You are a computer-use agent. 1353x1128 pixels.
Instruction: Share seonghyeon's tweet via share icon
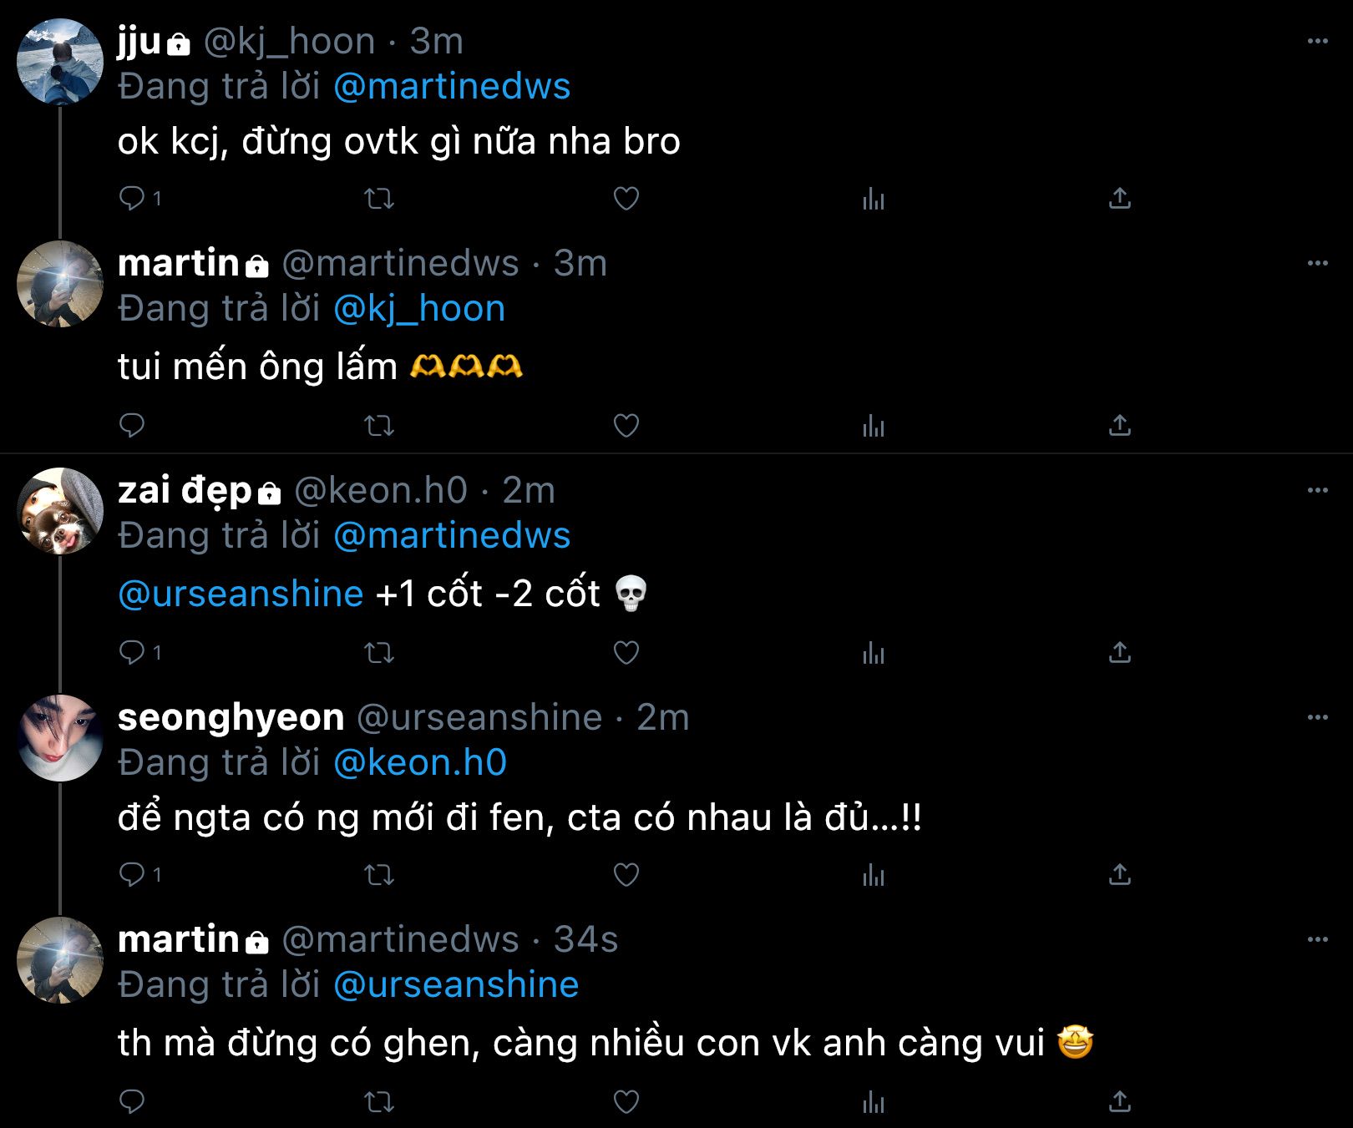[x=1119, y=875]
